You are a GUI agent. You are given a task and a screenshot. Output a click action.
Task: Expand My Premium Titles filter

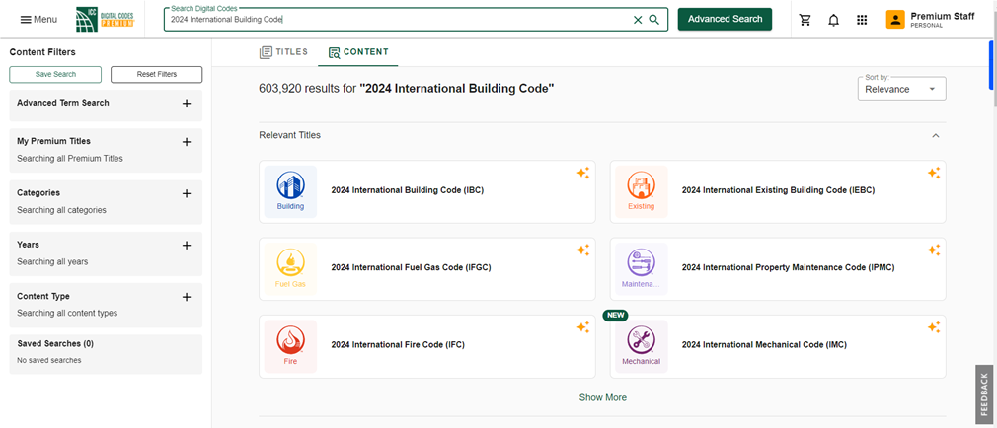point(187,142)
